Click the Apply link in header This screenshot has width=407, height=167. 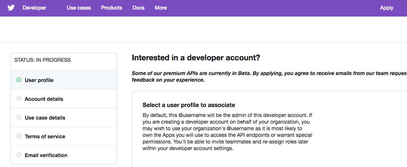click(387, 8)
